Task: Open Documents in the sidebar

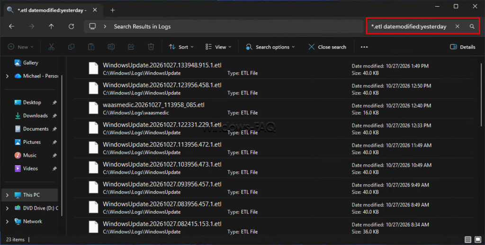Action: [x=32, y=129]
